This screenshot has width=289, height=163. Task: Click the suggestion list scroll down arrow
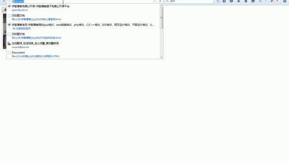coord(162,58)
